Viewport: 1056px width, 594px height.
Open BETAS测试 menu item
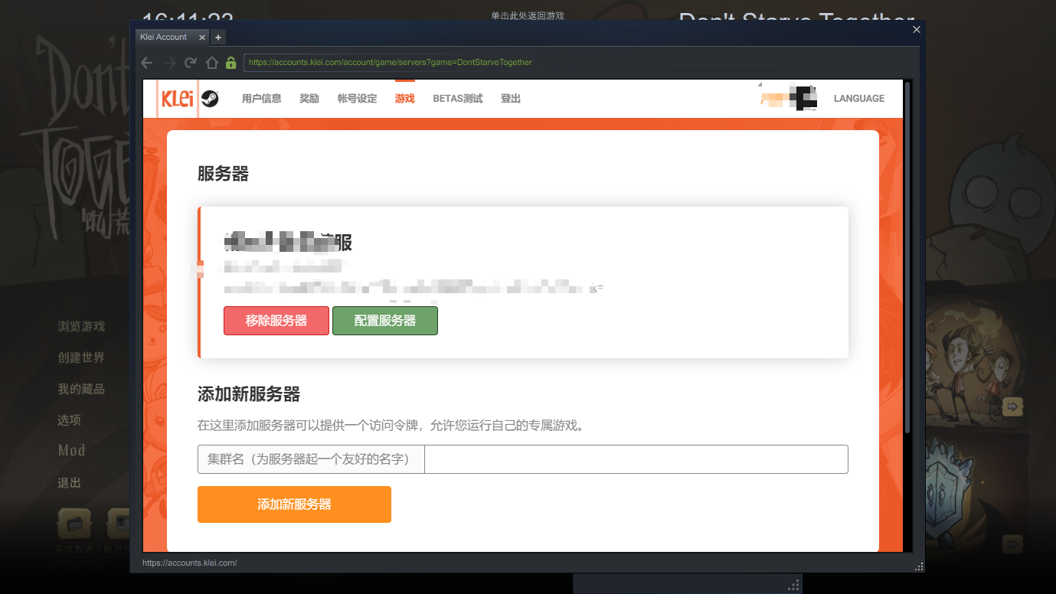point(458,99)
